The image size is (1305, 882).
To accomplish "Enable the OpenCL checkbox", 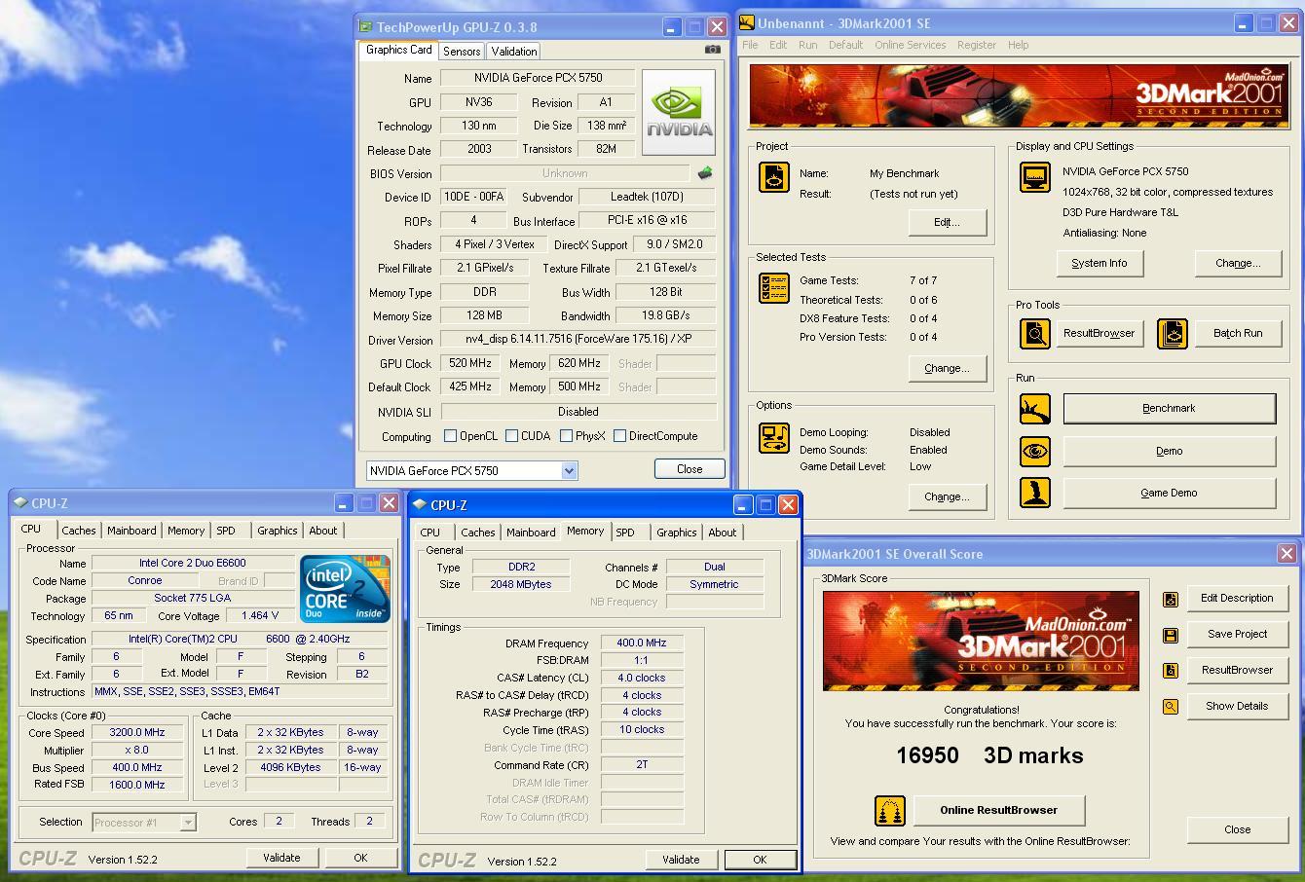I will [450, 436].
